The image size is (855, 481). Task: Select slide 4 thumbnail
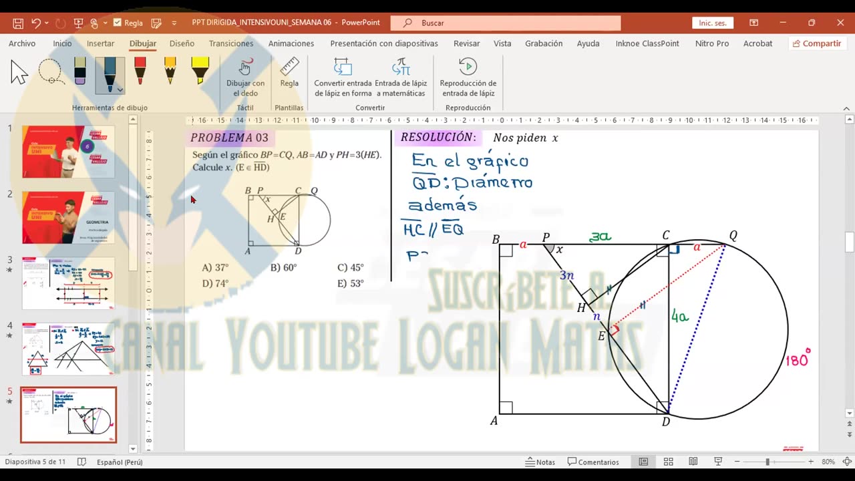[68, 349]
